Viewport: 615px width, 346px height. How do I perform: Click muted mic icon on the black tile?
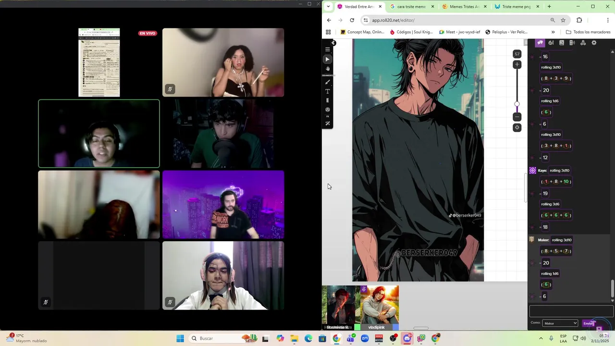[46, 302]
